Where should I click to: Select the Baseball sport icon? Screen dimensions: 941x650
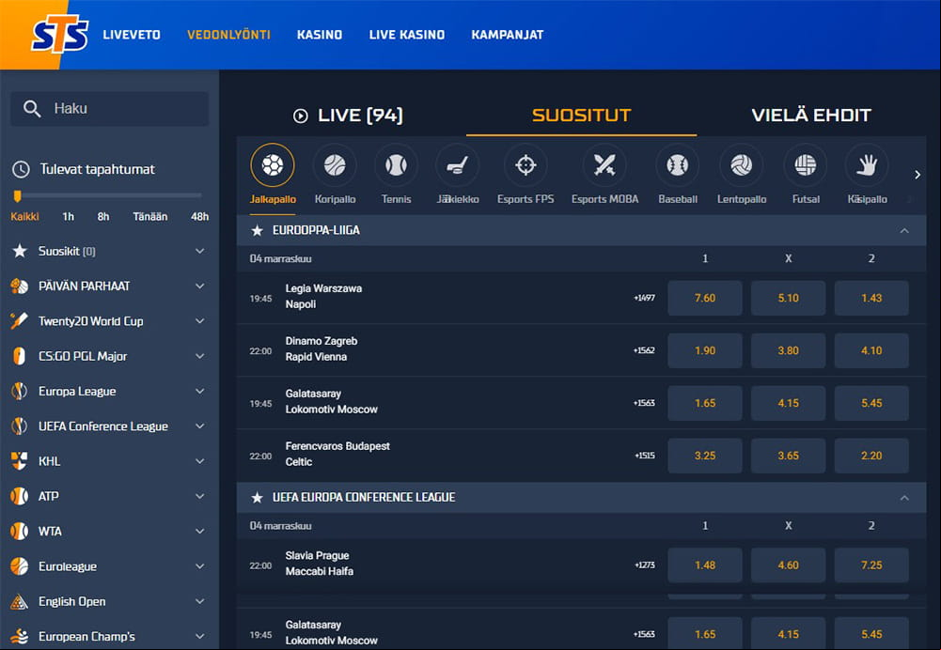coord(678,165)
